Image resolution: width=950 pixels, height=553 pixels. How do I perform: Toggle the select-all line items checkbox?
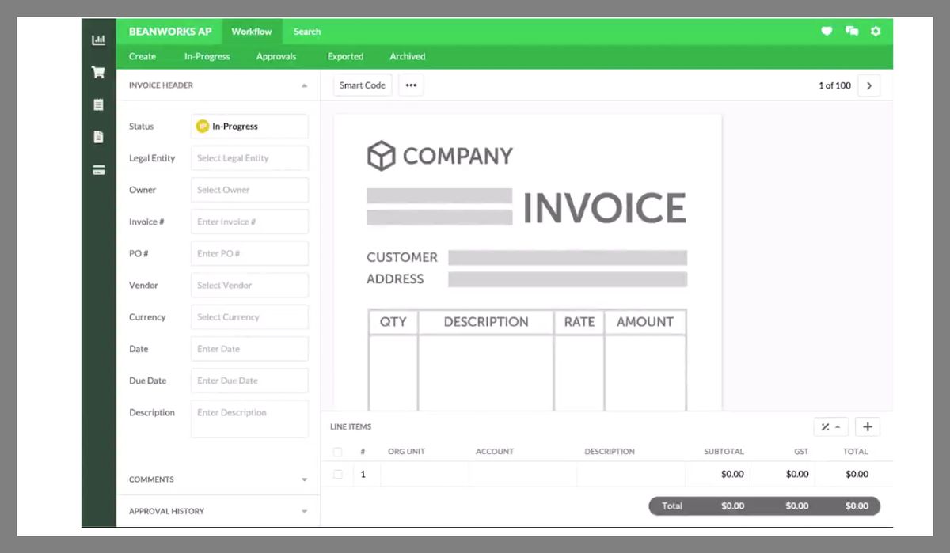[338, 452]
